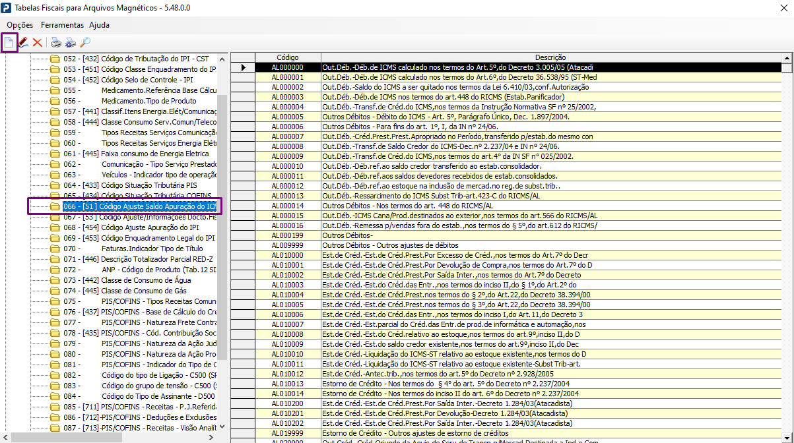Image resolution: width=794 pixels, height=443 pixels.
Task: Click the Descrição column header
Action: [550, 57]
